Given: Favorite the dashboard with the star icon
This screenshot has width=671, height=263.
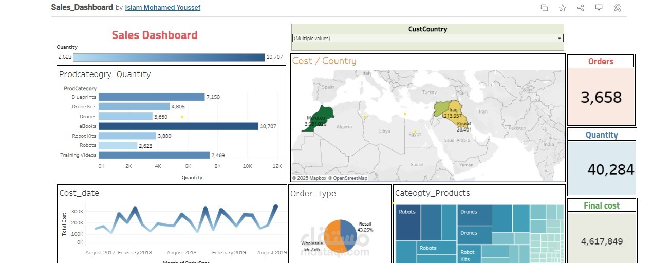Looking at the screenshot, I should pyautogui.click(x=563, y=8).
